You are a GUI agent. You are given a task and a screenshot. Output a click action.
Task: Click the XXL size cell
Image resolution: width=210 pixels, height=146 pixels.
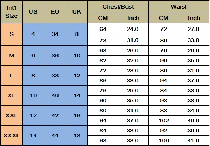11,116
